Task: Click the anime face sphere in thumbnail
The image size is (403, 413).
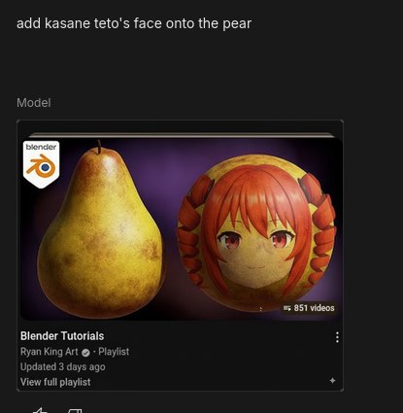Action: pos(256,233)
